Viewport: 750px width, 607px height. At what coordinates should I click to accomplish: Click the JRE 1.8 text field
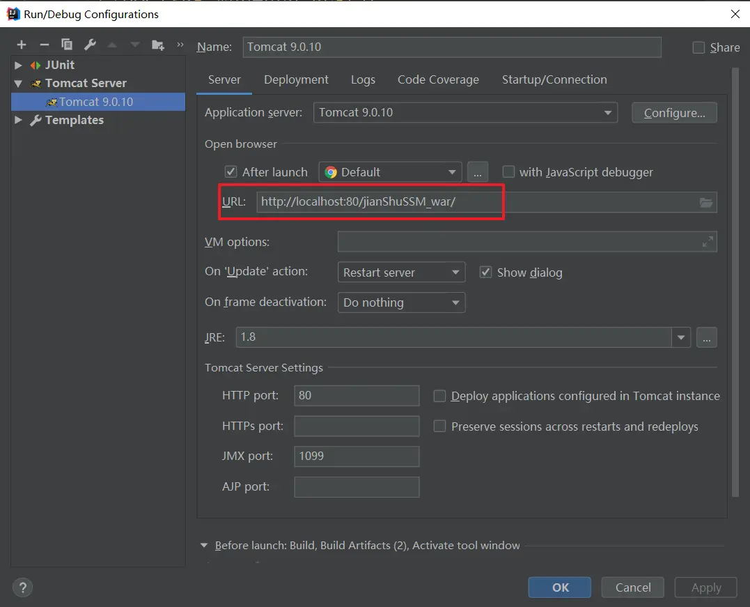[x=454, y=337]
